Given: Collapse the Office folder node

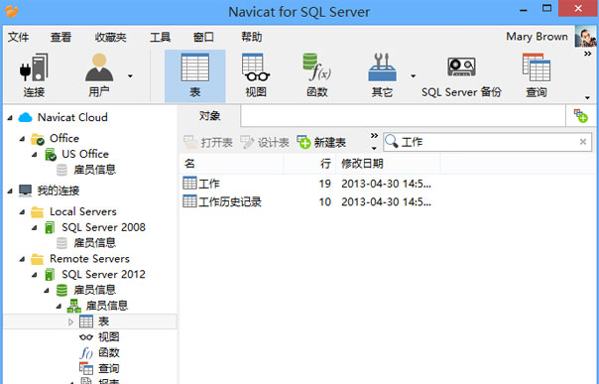Looking at the screenshot, I should tap(22, 139).
